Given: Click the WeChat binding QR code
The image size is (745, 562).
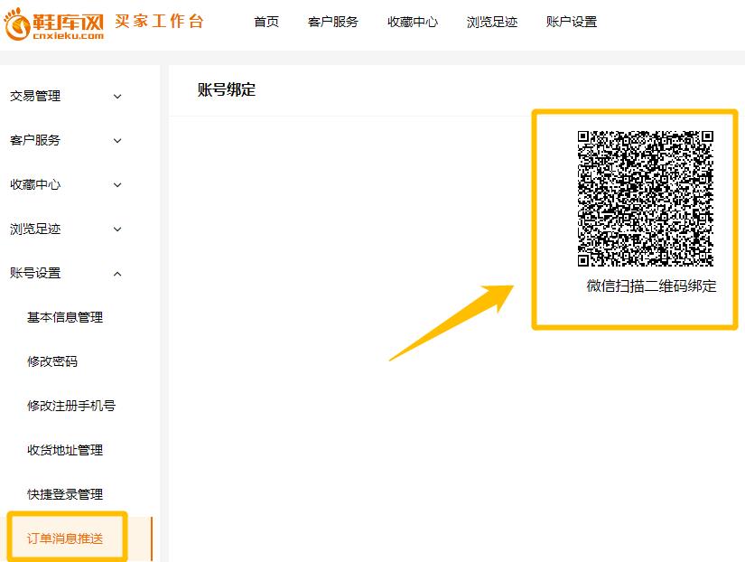Looking at the screenshot, I should coord(646,199).
